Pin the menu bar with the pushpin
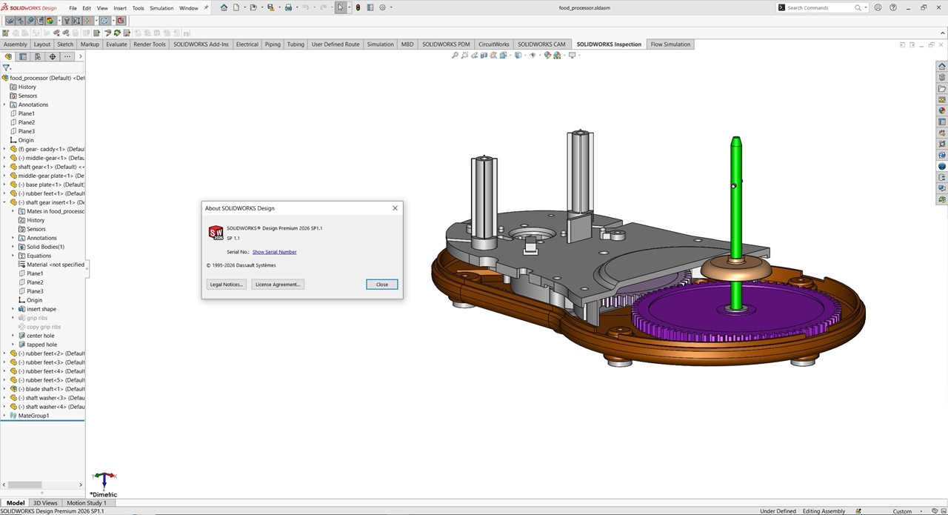Viewport: 948px width, 515px height. pos(206,7)
